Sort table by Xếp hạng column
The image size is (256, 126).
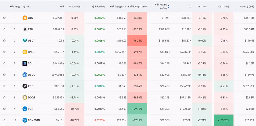pyautogui.click(x=14, y=6)
